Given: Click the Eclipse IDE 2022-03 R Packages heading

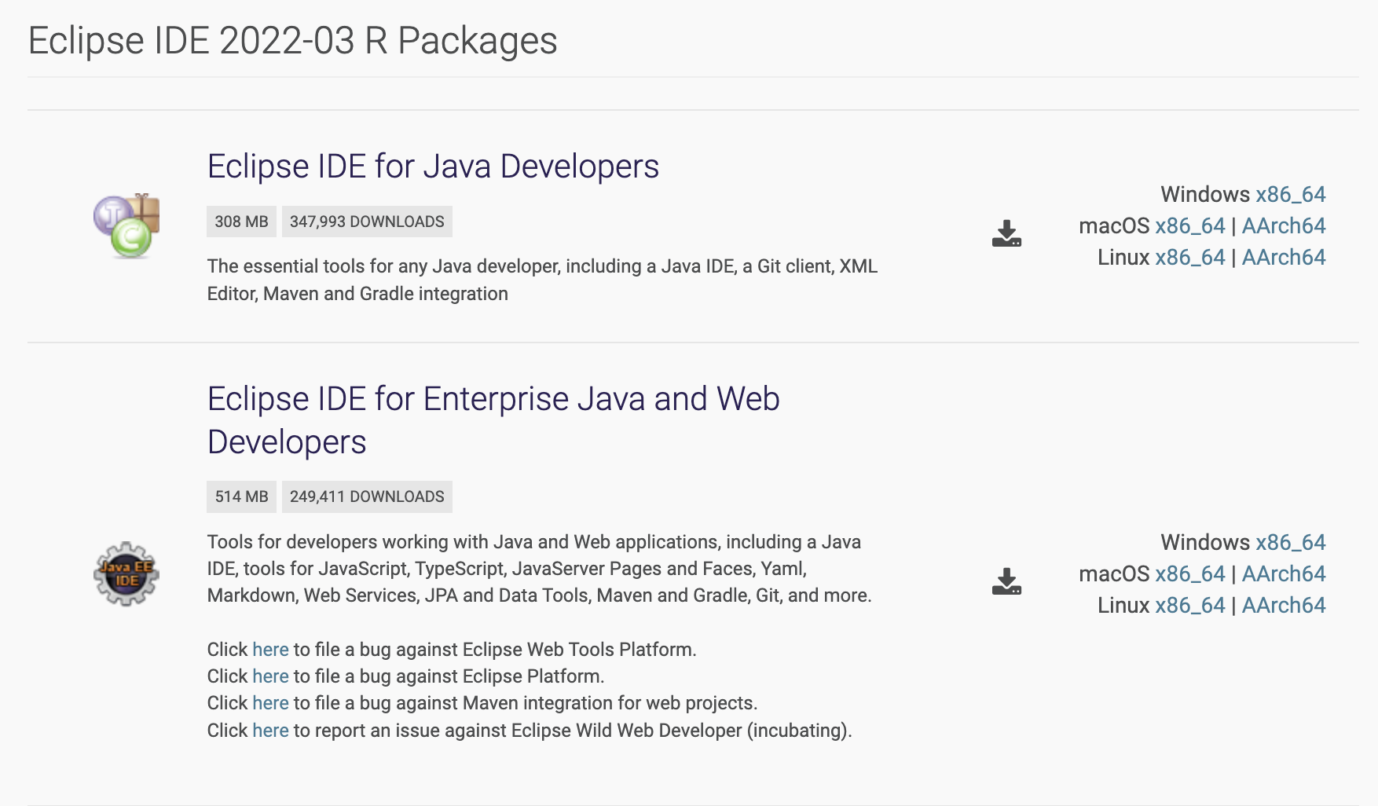Looking at the screenshot, I should click(x=292, y=41).
